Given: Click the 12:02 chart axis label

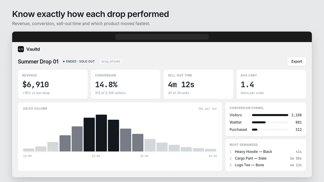Looking at the screenshot, I should [96, 156].
